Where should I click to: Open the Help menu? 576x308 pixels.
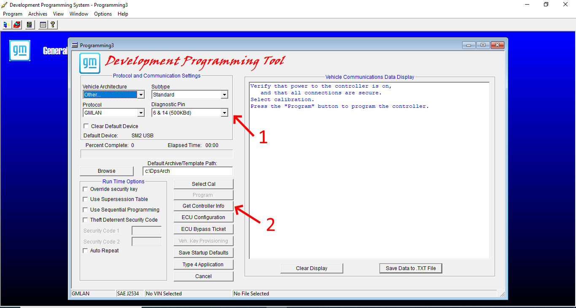tap(123, 14)
